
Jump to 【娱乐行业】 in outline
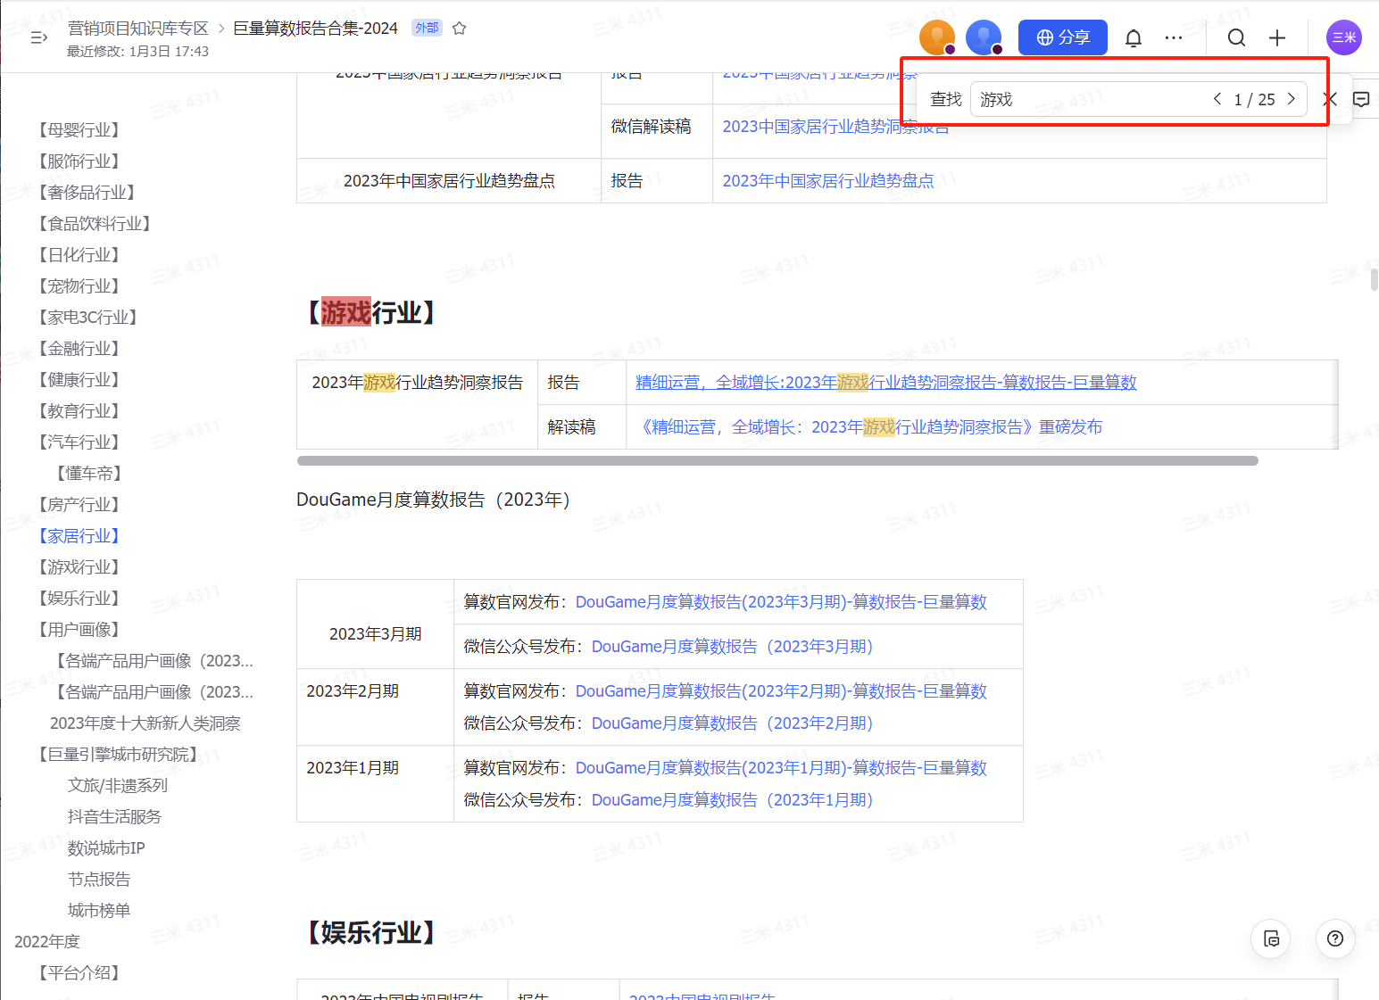(x=78, y=599)
